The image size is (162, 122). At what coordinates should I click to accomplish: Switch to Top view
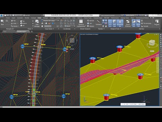(x=22, y=21)
